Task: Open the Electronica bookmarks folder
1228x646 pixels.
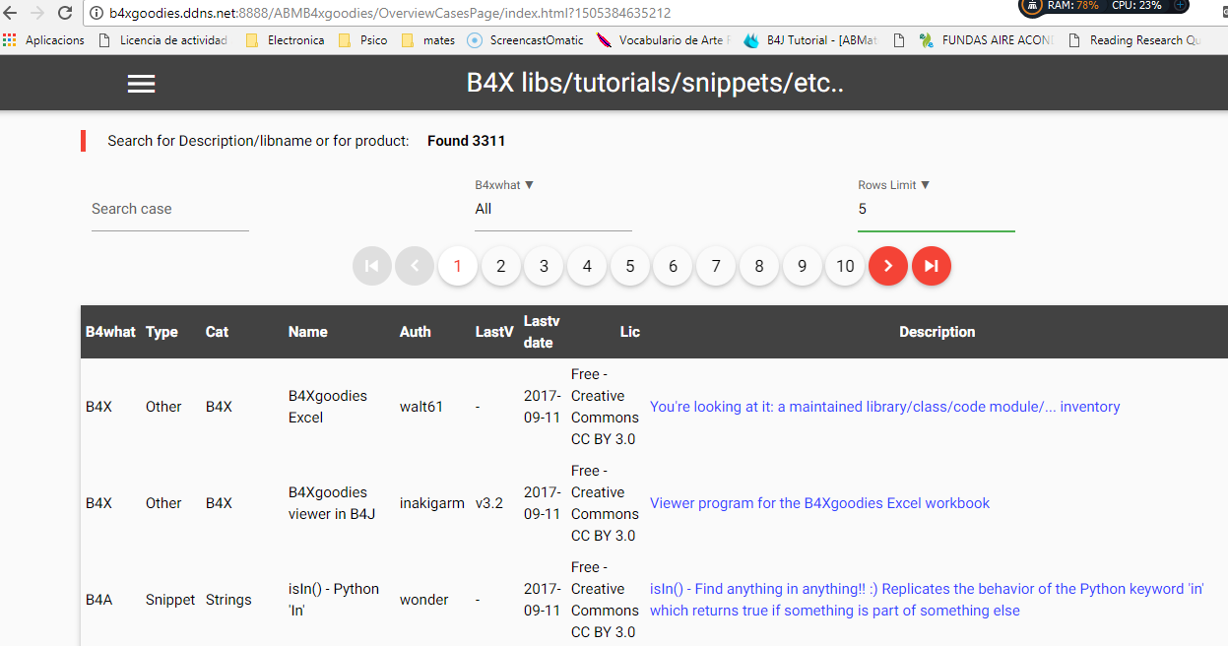Action: tap(285, 40)
